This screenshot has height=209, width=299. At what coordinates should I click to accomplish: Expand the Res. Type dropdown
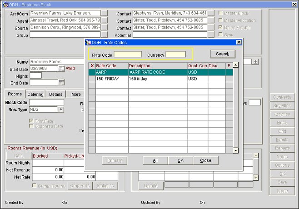pyautogui.click(x=60, y=109)
